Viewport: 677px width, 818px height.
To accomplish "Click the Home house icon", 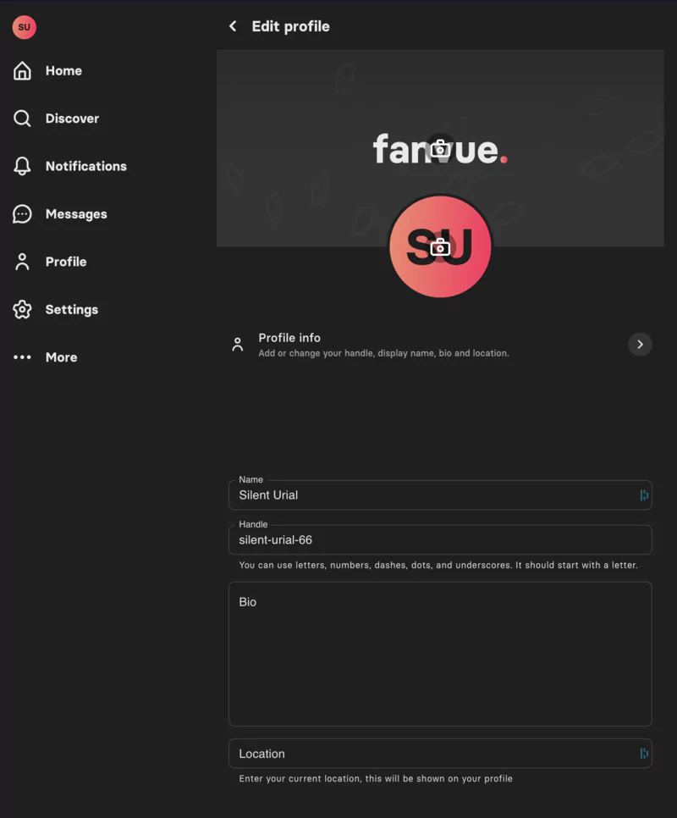I will pos(22,70).
